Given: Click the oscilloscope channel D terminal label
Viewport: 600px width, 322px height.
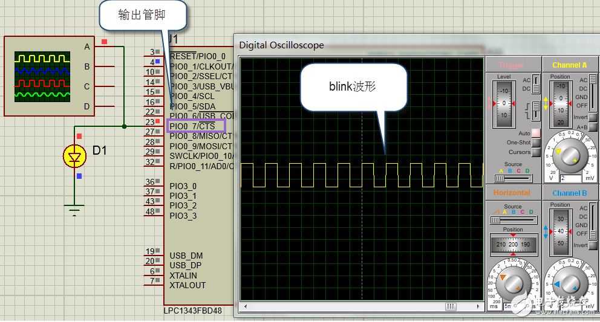Looking at the screenshot, I should point(87,106).
